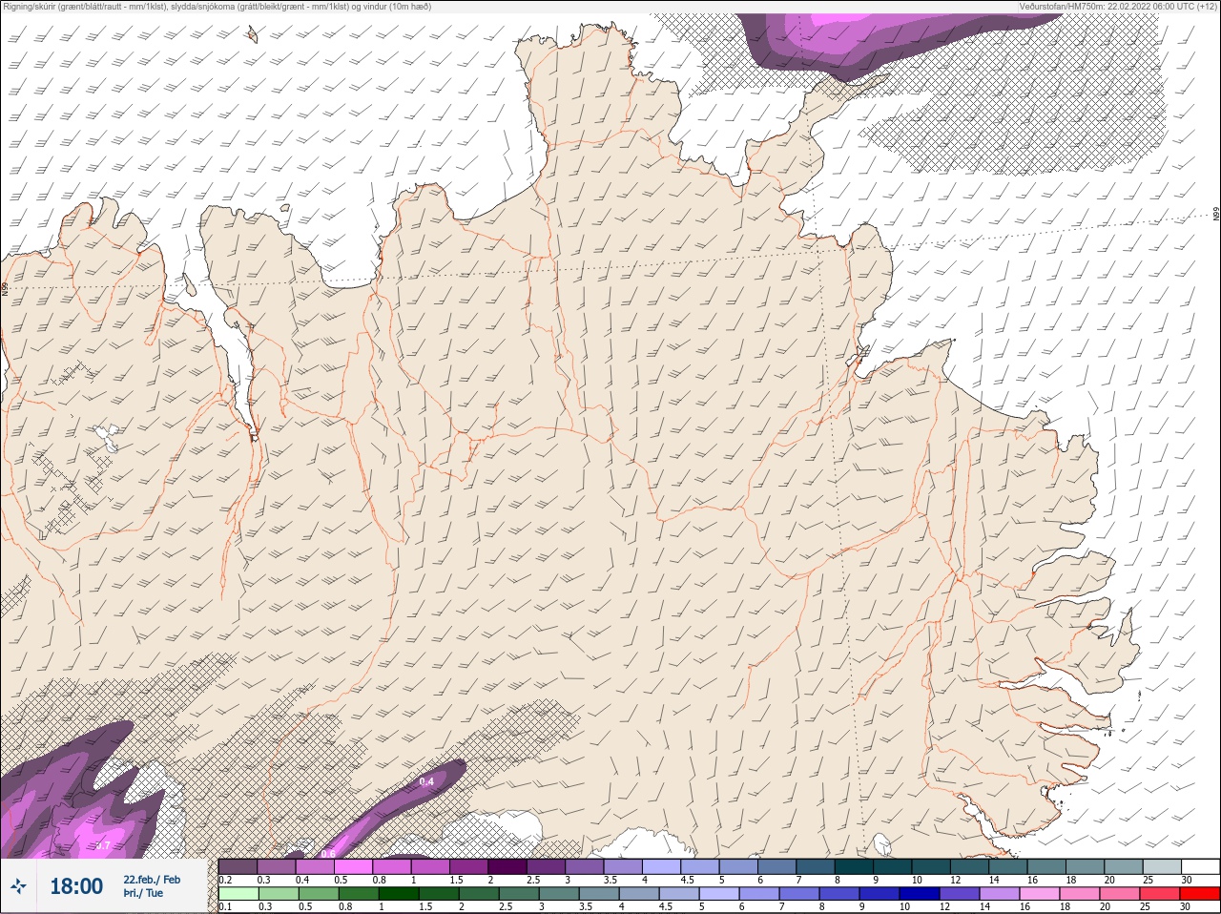Pick the navy blue swatch labeled 10 in lower legend
The image size is (1221, 914).
coord(920,893)
